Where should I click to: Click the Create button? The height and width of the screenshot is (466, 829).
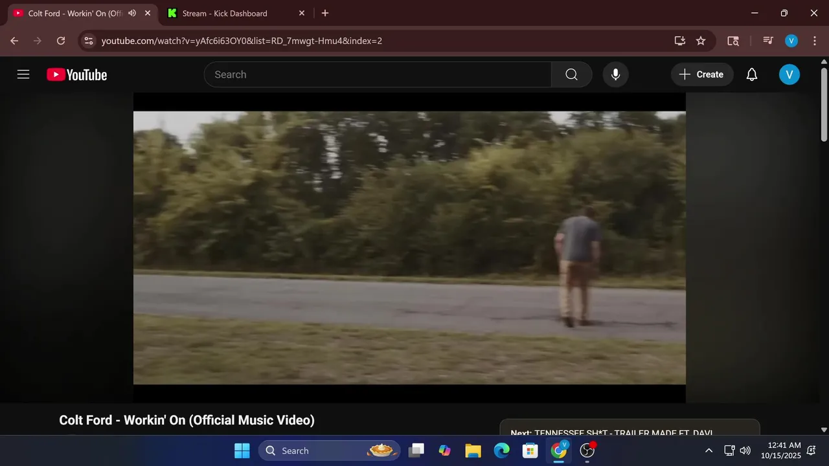[x=701, y=74]
